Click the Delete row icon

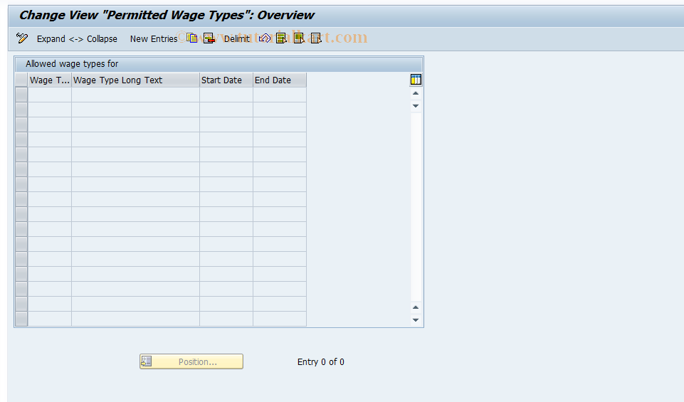click(x=209, y=38)
